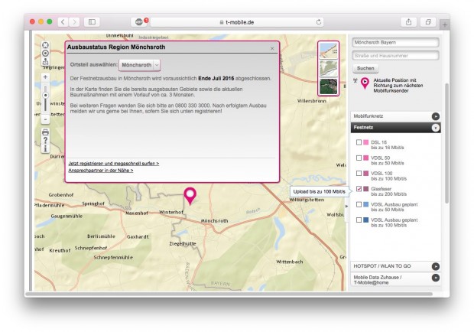Expand the Mobilfunknetz section

click(395, 116)
